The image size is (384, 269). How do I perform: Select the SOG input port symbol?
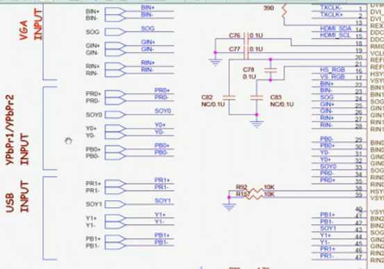(x=115, y=32)
